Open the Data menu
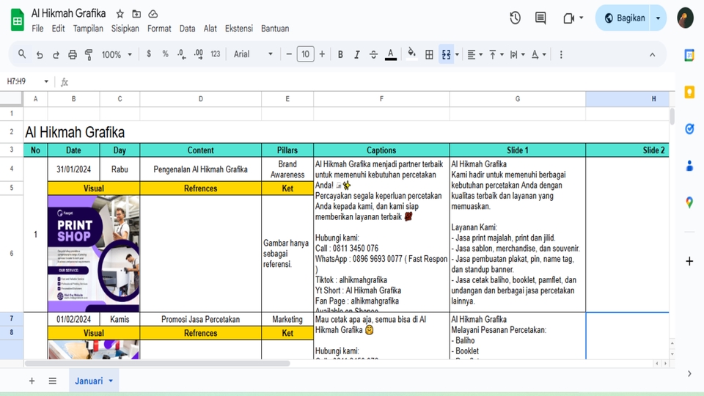 coord(187,29)
